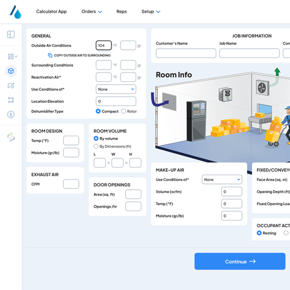Click the blue intake arrow in room picture
This screenshot has width=290, height=290.
[x=159, y=100]
